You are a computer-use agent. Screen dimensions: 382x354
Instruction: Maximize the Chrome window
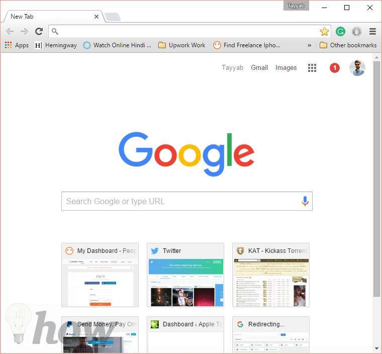(347, 8)
